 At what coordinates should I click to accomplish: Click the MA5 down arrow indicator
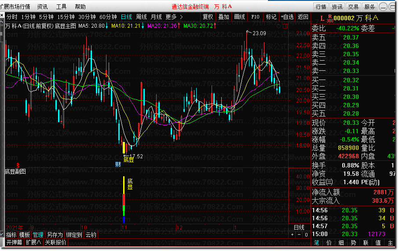[x=106, y=25]
